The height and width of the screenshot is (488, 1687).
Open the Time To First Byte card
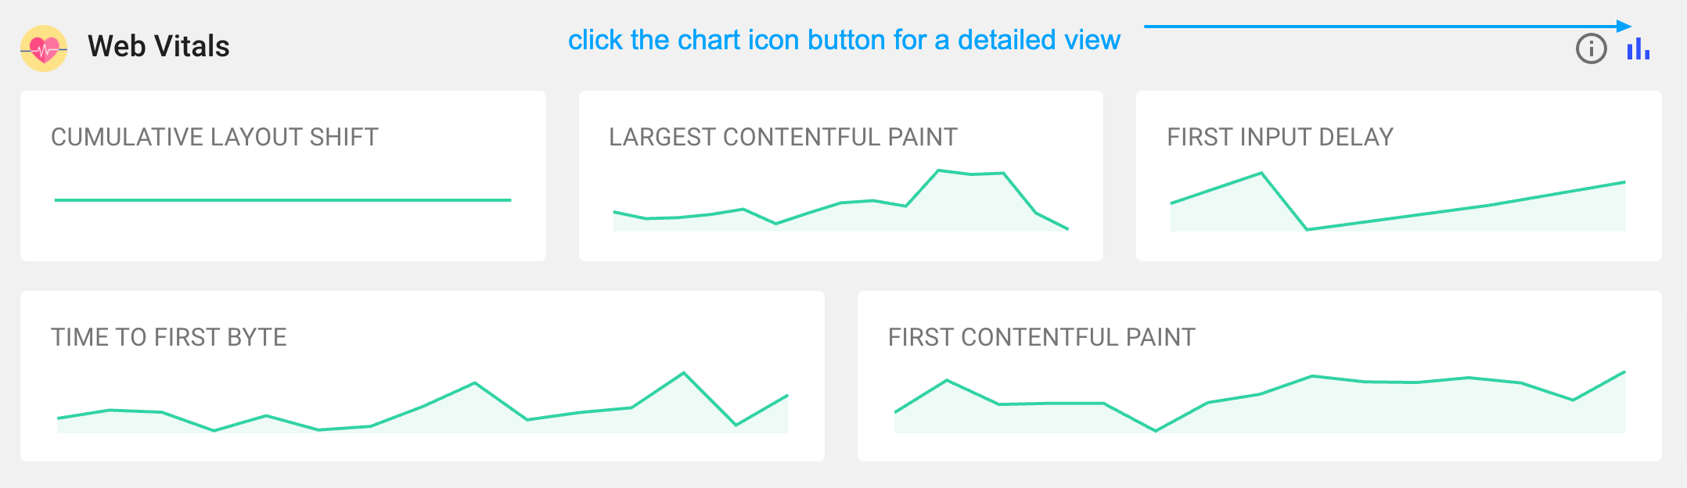423,376
